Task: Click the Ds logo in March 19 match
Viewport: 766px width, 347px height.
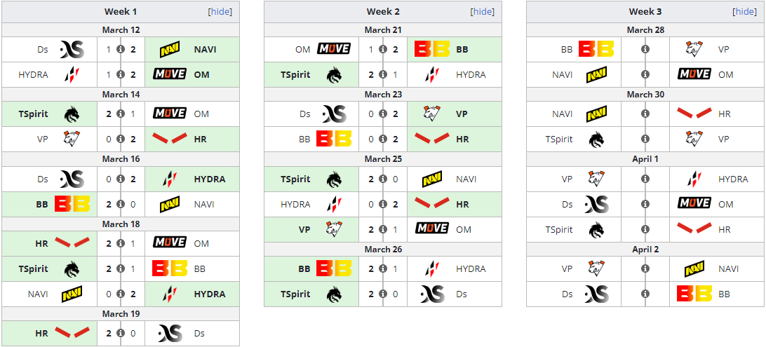Action: [170, 334]
